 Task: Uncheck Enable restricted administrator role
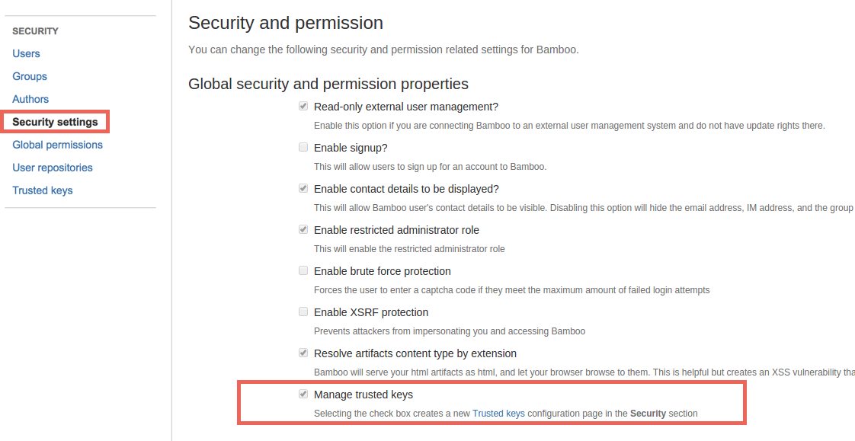[x=303, y=230]
